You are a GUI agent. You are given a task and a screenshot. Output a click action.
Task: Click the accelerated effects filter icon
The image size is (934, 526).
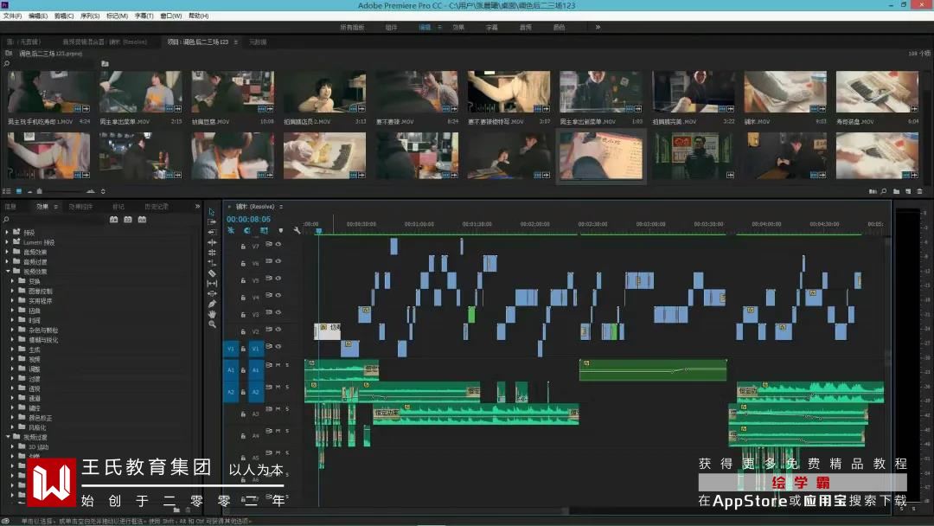pos(113,219)
